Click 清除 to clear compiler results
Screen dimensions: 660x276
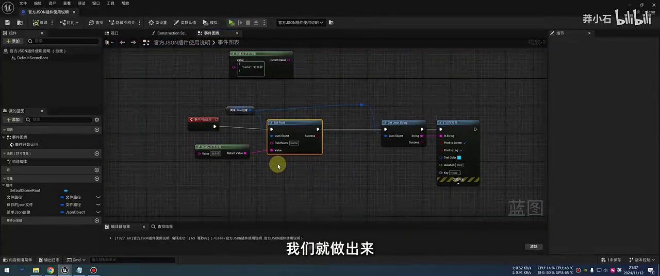click(x=534, y=247)
